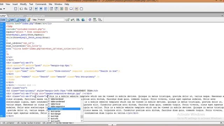This screenshot has height=126, width=224.
Task: Click the Validate Markup icon
Action: 73,20
